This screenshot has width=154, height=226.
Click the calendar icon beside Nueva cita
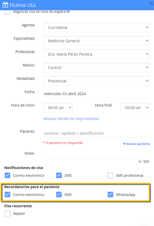point(5,5)
